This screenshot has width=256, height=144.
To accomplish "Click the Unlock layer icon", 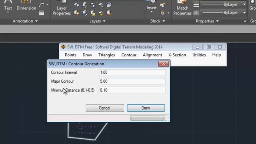I will click(101, 13).
